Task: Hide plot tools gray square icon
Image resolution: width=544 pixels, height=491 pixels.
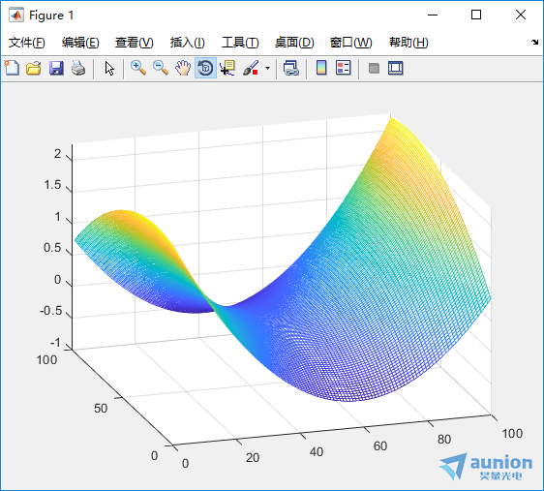Action: 374,68
